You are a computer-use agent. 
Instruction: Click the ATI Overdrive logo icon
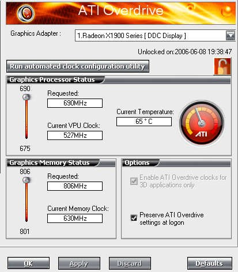point(26,13)
